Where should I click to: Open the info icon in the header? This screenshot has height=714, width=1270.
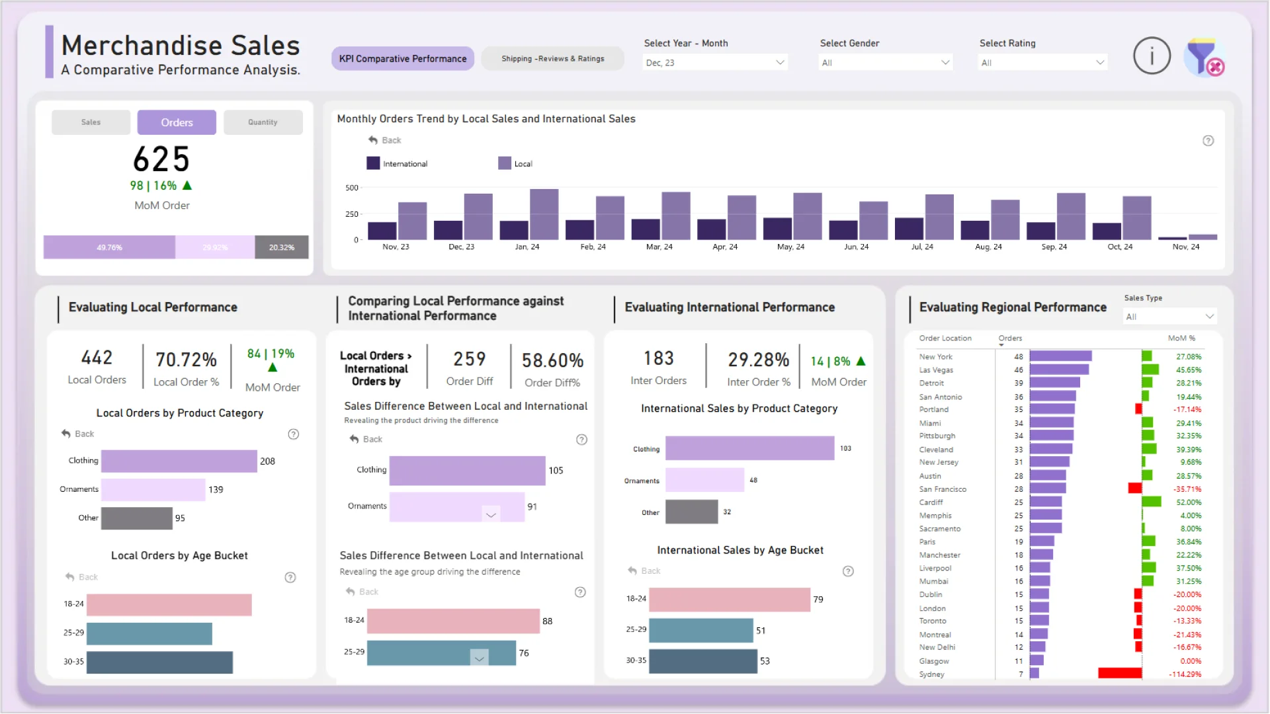tap(1152, 56)
